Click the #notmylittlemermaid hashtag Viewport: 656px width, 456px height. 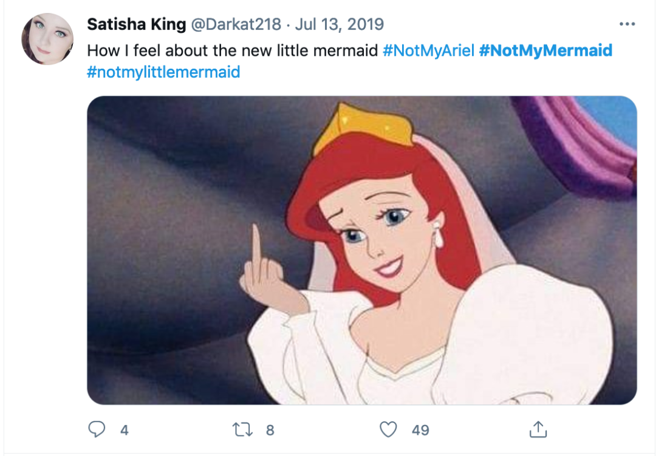(x=163, y=72)
